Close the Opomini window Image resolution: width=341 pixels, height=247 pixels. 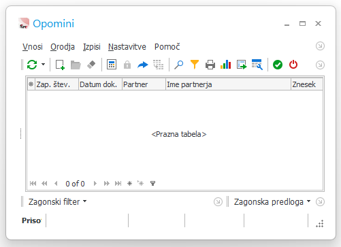(x=318, y=24)
